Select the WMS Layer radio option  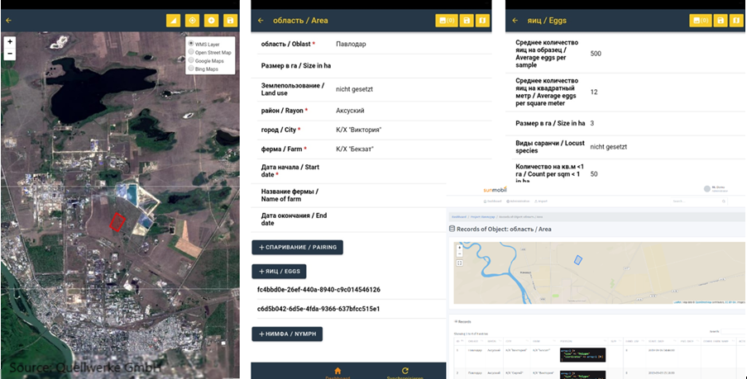[191, 44]
